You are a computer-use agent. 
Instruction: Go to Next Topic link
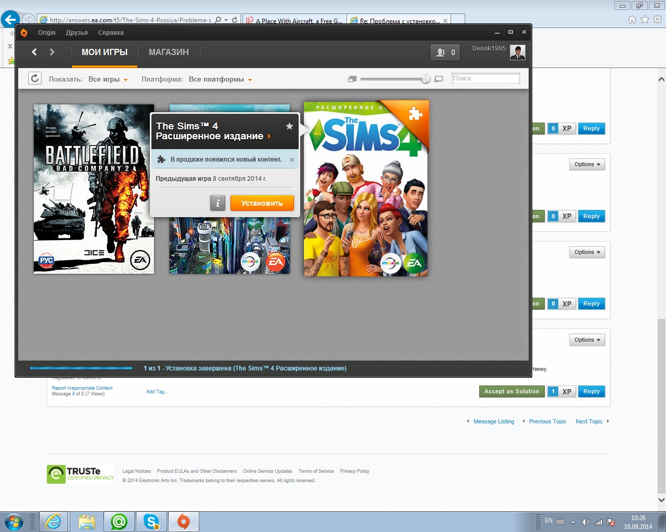pos(589,421)
